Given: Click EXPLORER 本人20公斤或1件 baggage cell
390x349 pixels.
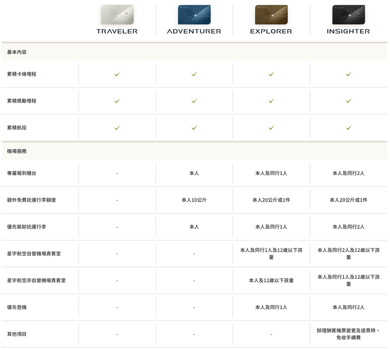Looking at the screenshot, I should pos(271,200).
